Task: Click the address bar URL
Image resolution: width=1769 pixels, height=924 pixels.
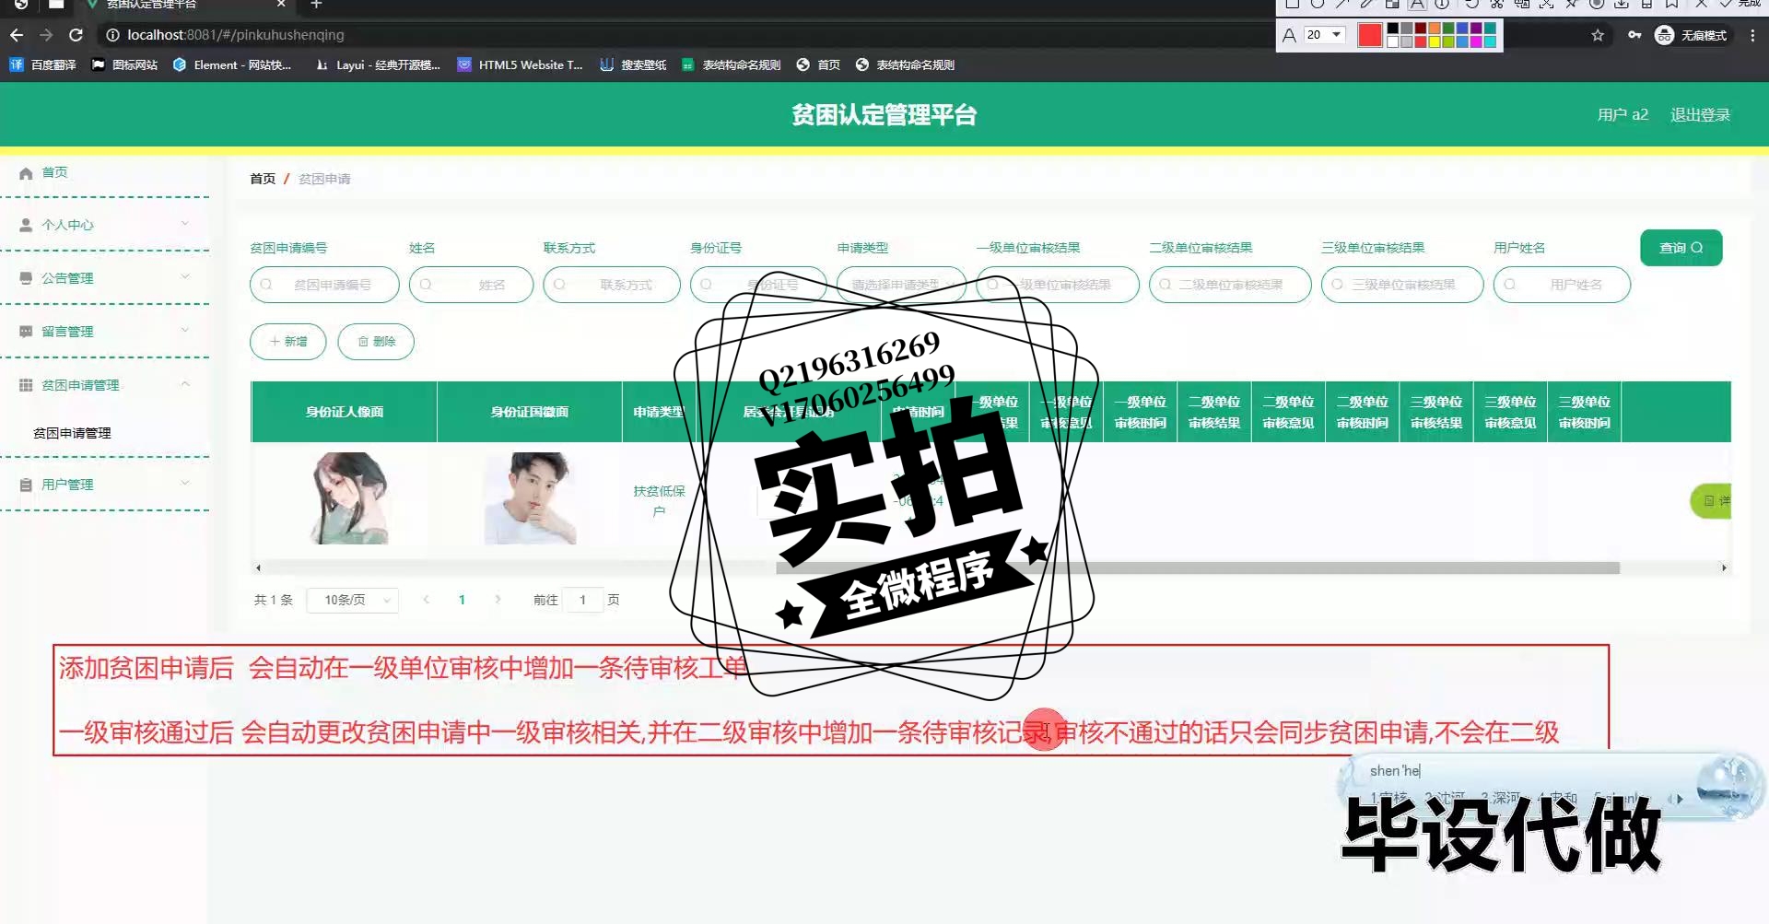Action: (x=236, y=35)
